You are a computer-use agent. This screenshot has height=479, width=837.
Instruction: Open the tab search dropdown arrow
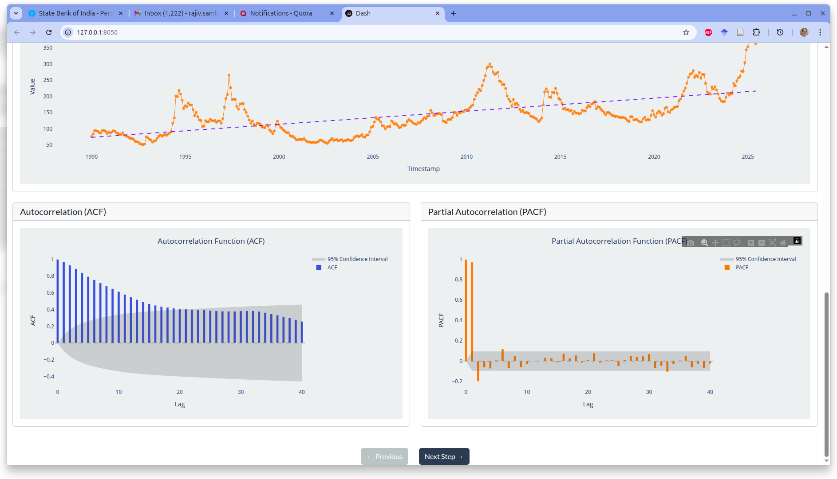[x=16, y=13]
